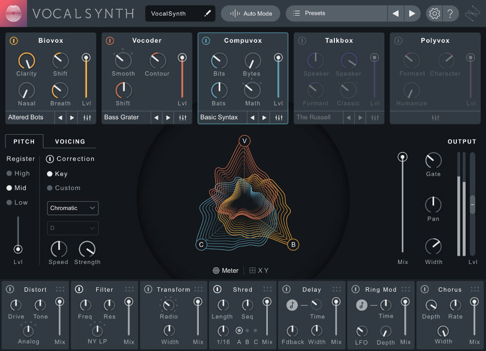Toggle the Distort effect on

pyautogui.click(x=10, y=289)
